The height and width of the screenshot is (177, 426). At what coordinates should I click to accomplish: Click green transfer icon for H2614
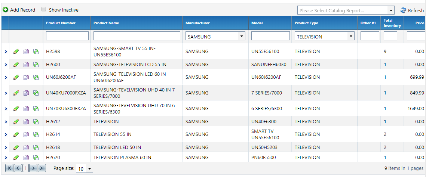(x=36, y=134)
